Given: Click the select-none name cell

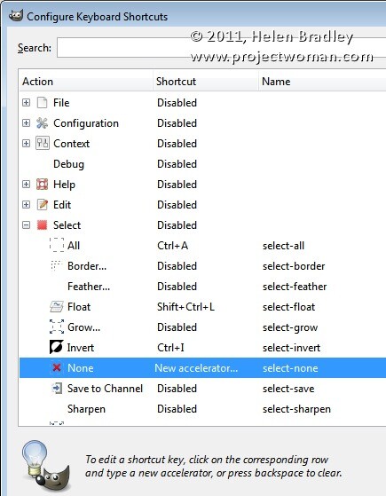Looking at the screenshot, I should [x=290, y=368].
